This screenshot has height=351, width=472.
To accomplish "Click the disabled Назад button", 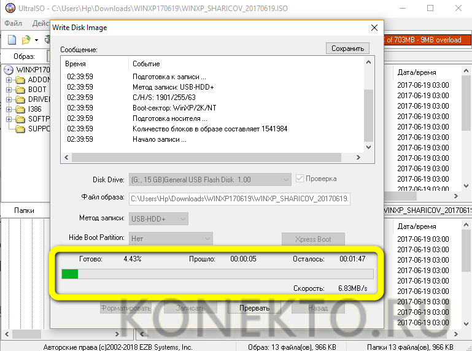I will pyautogui.click(x=318, y=308).
